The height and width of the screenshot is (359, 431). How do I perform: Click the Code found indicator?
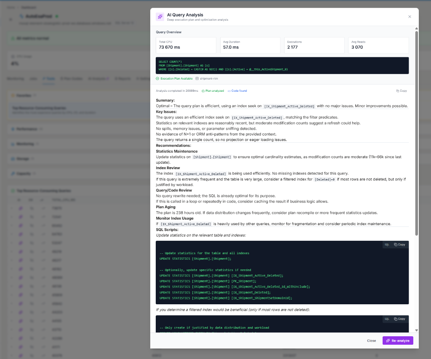(x=237, y=90)
